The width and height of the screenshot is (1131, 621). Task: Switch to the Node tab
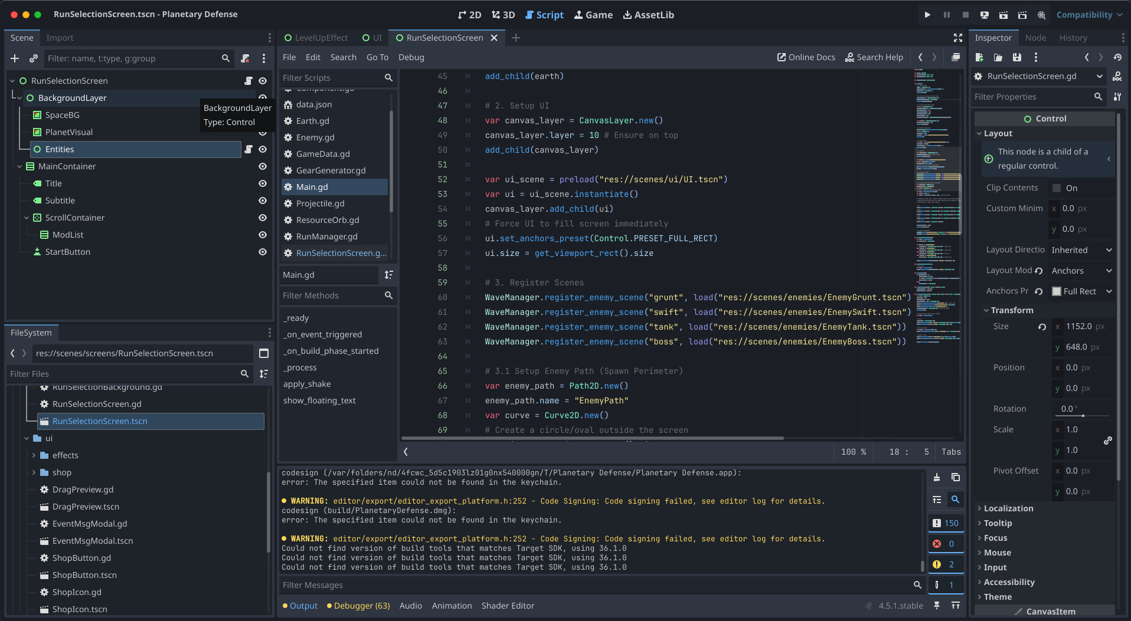(x=1035, y=38)
